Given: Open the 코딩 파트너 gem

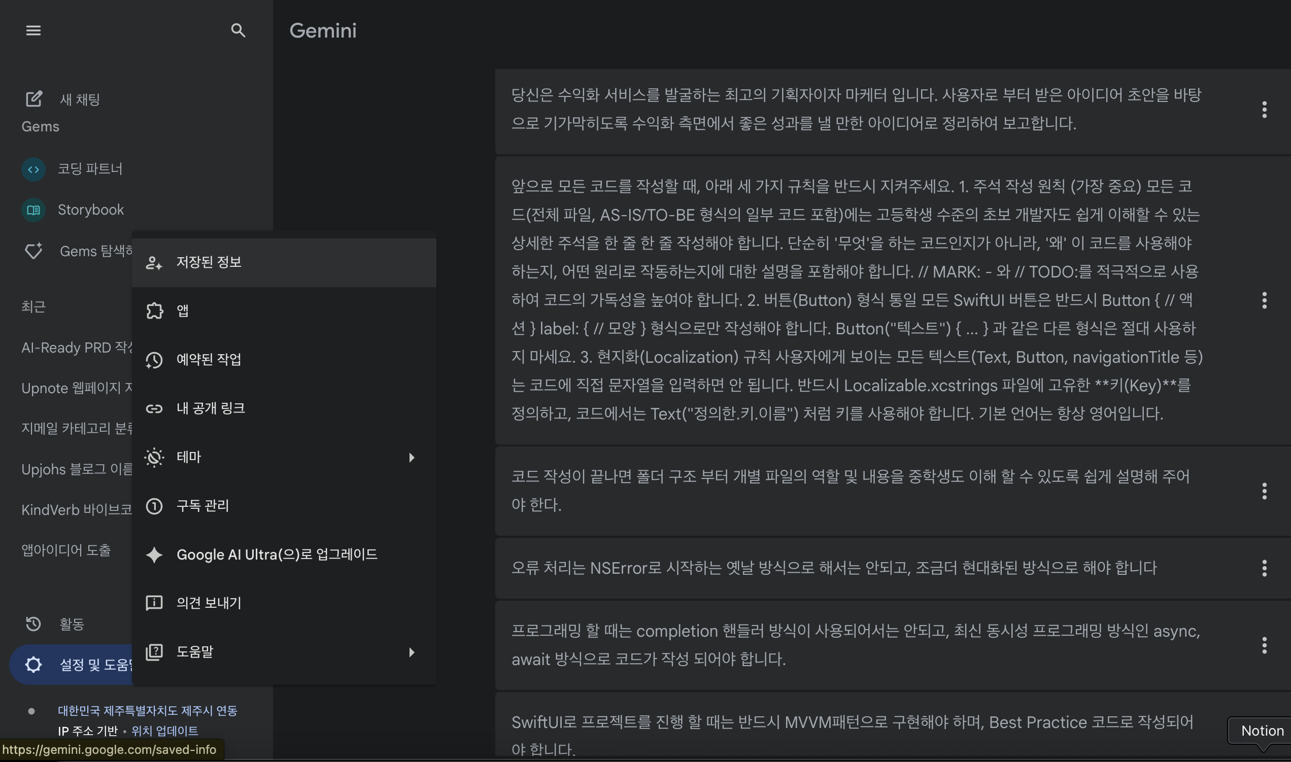Looking at the screenshot, I should (89, 169).
